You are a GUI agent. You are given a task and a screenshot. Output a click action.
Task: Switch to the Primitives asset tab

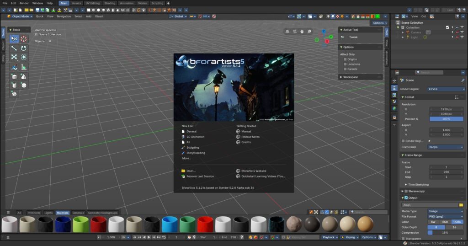pyautogui.click(x=34, y=213)
